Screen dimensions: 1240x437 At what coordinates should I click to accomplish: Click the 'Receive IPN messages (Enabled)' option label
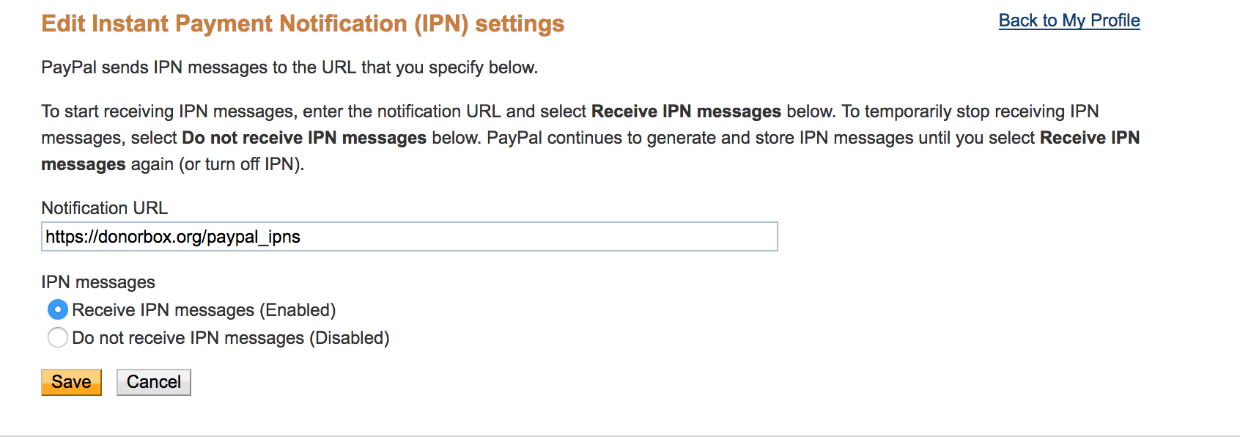(x=204, y=310)
